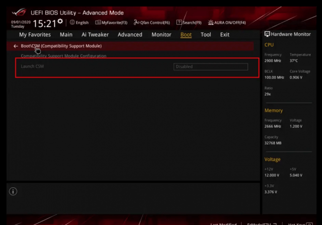Click the +3.3V value 3.376 V

(270, 192)
